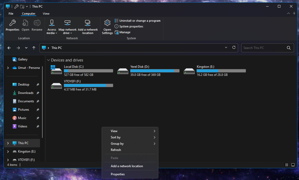
Task: Click the quick access toolbar properties wrench
Action: pos(16,7)
